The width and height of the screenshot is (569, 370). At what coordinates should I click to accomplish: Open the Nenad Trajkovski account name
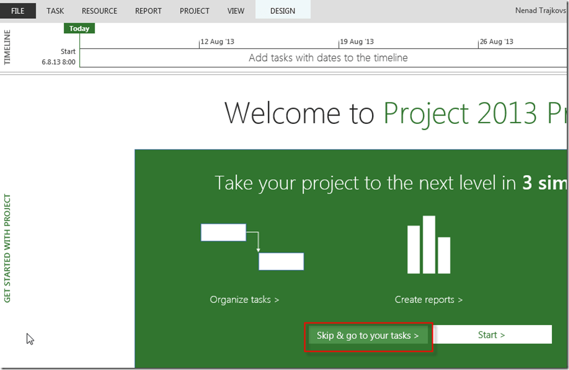coord(539,11)
